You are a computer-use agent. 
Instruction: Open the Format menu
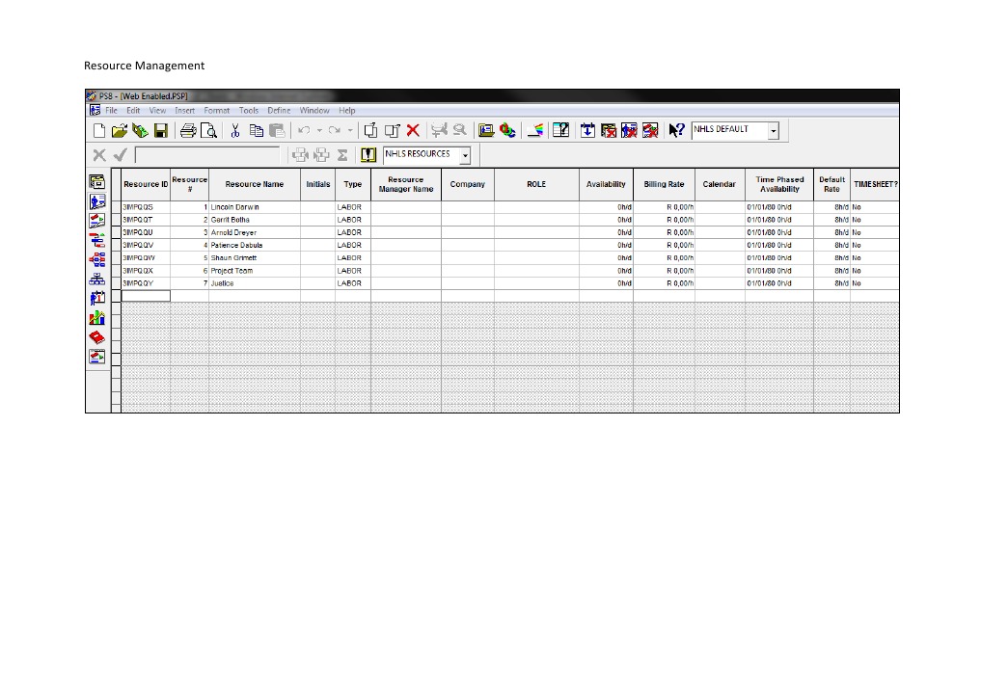click(x=216, y=111)
